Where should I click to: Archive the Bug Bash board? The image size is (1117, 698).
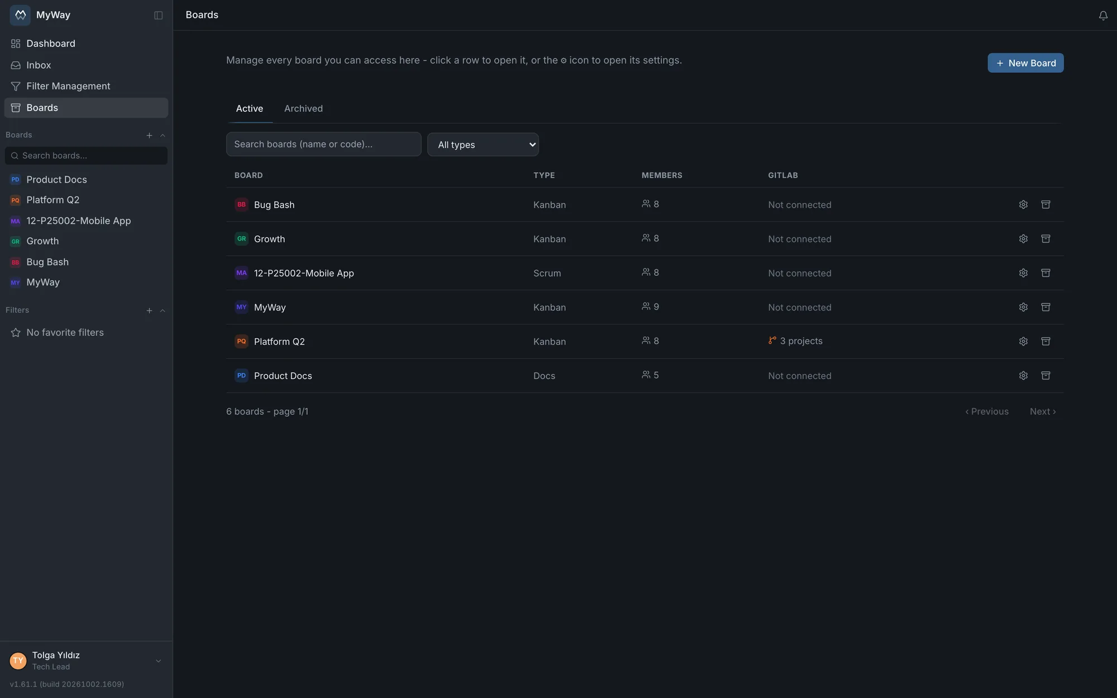(x=1046, y=204)
